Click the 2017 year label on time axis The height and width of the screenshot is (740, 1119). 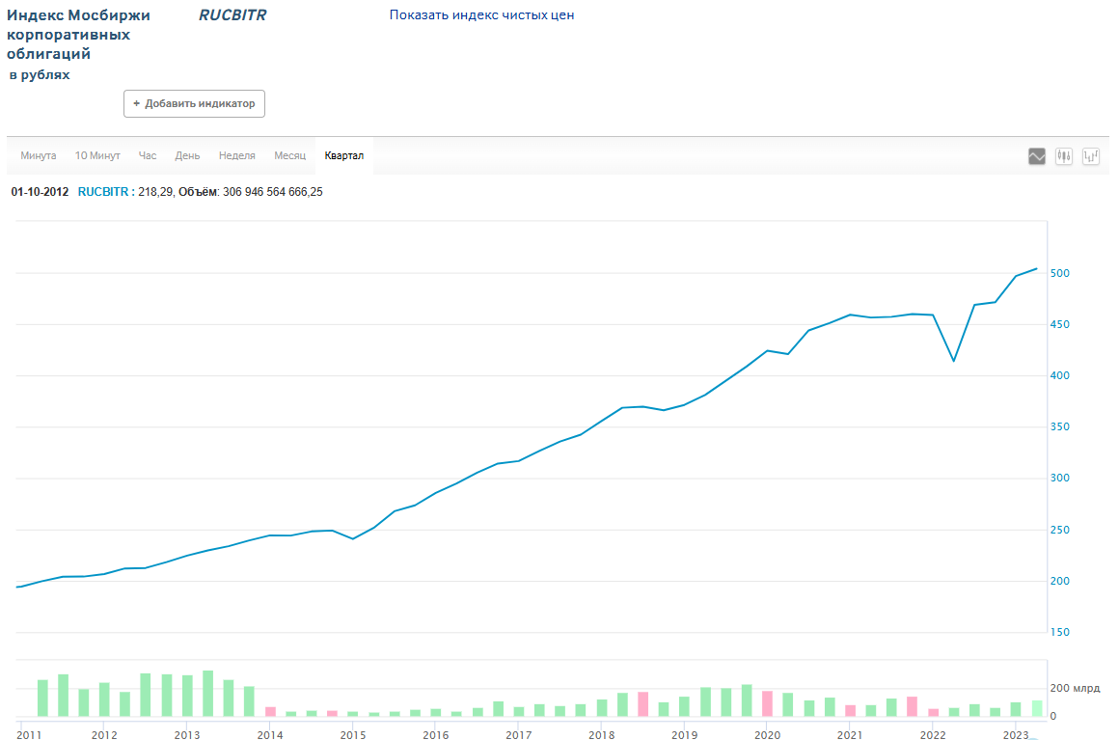(x=519, y=735)
